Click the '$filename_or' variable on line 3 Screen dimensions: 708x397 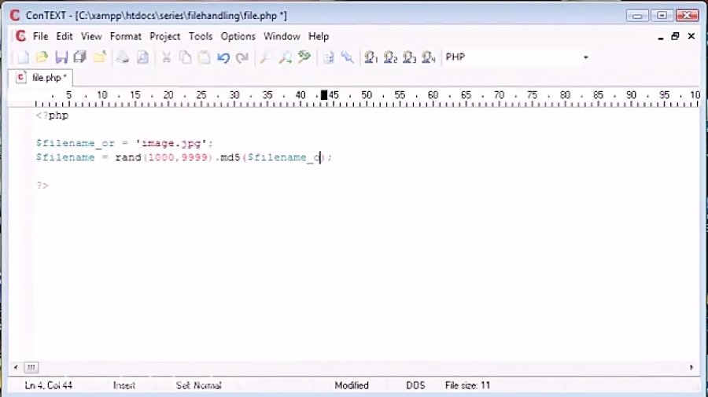(x=75, y=143)
